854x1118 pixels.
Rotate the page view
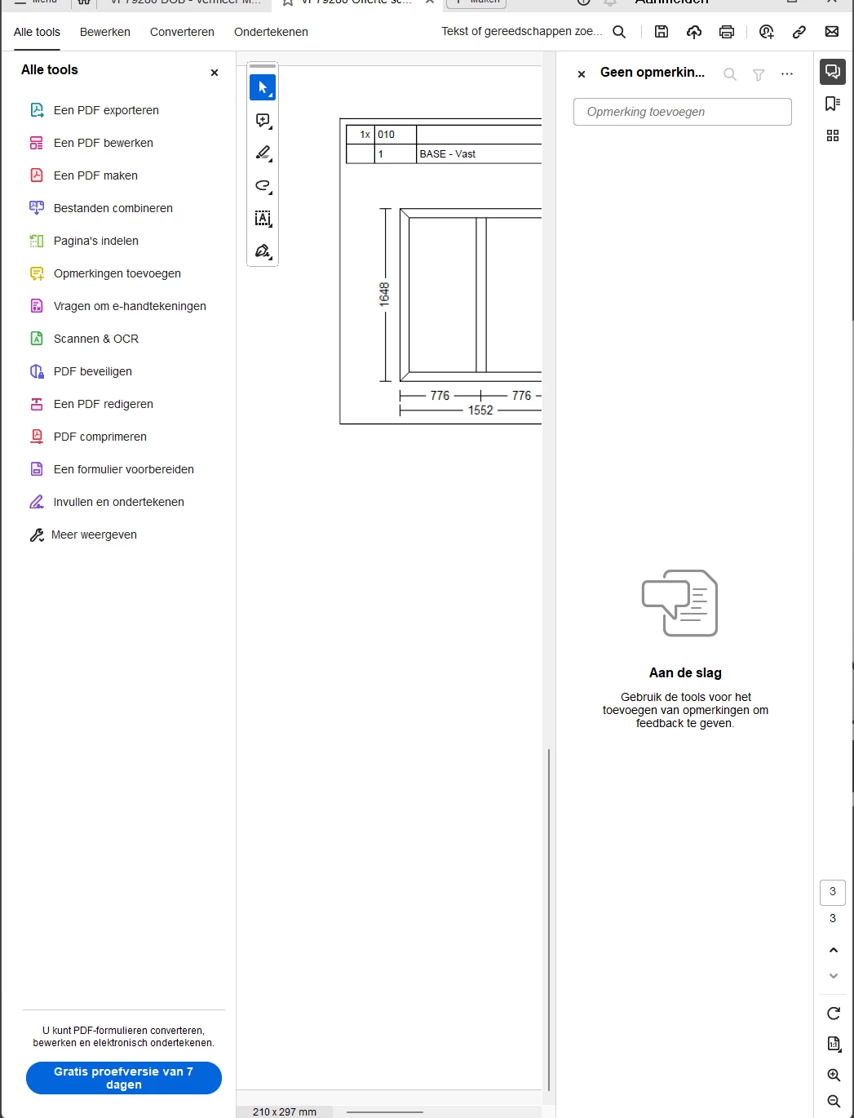coord(834,1014)
